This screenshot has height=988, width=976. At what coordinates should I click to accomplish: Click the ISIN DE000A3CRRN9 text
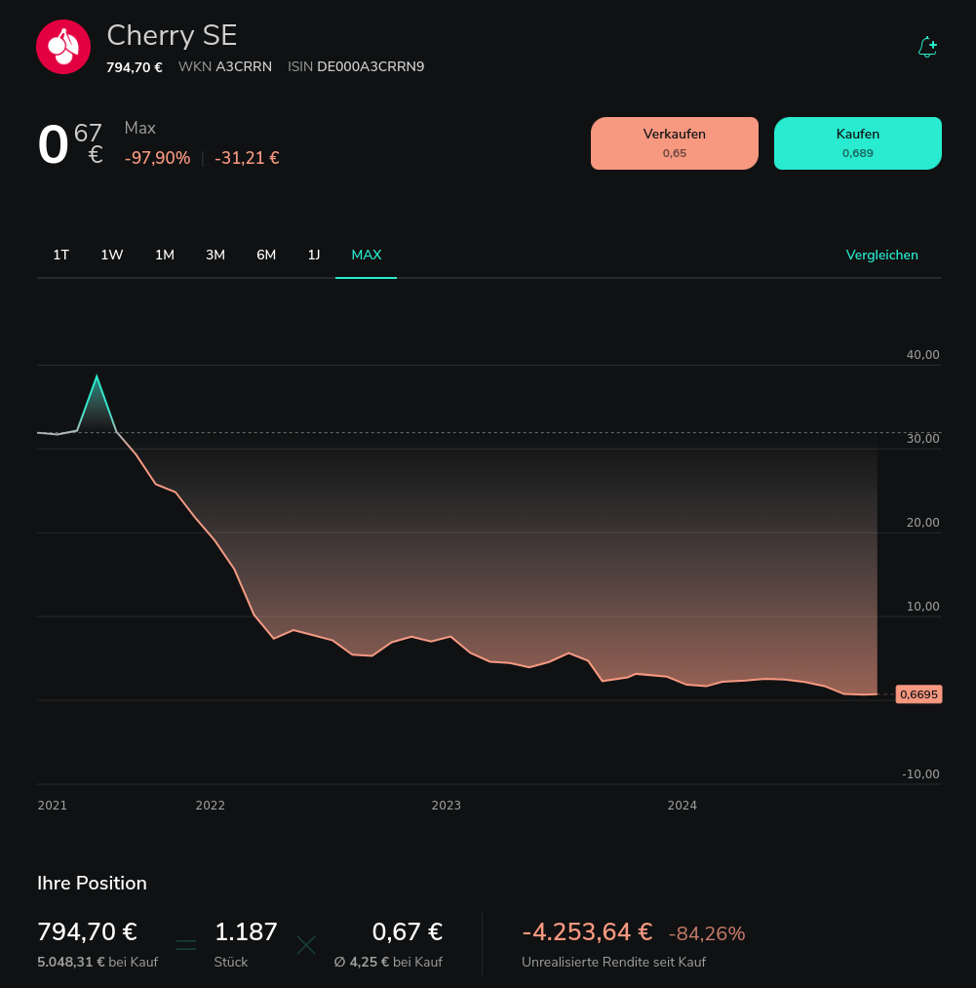pyautogui.click(x=356, y=66)
